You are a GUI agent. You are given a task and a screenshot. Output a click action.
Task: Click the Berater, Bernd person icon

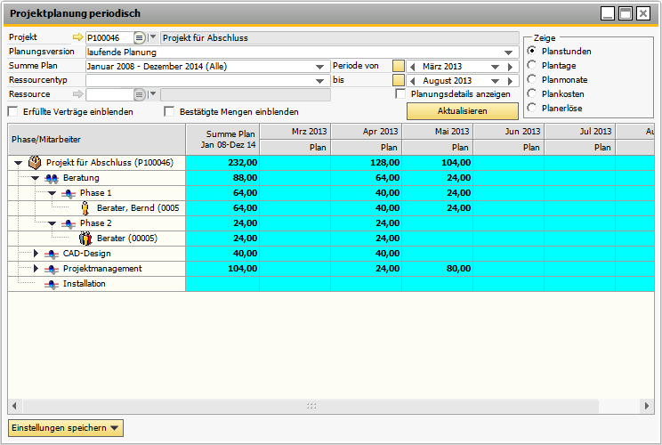85,208
